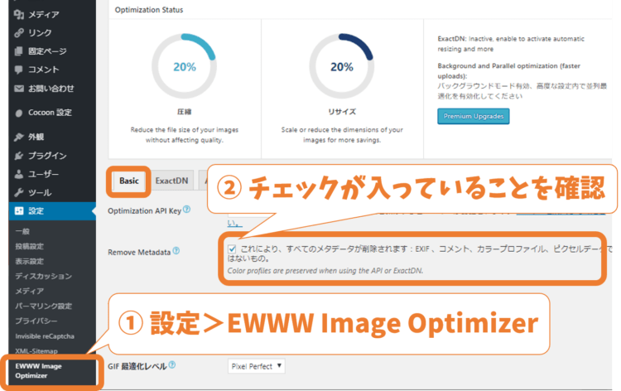Open the GIF Pixel Perfect dropdown
Screen dimensions: 621x391
(256, 366)
